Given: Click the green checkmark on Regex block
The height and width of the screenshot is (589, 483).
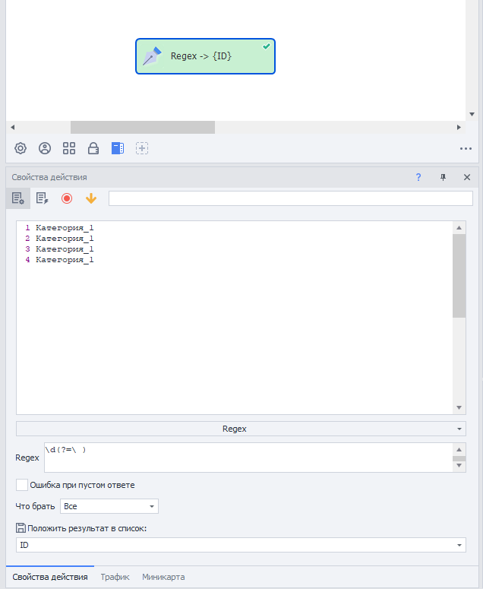Looking at the screenshot, I should [267, 46].
